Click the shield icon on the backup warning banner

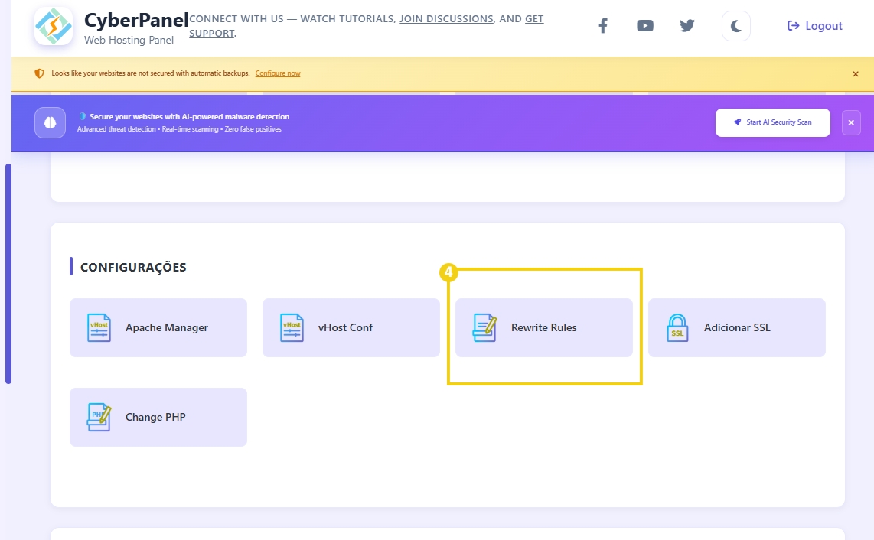click(x=39, y=73)
